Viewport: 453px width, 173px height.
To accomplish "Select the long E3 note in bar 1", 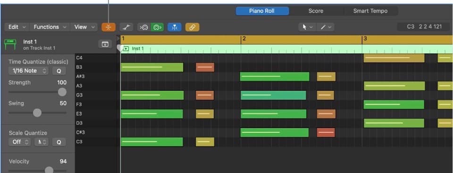I will coord(152,114).
